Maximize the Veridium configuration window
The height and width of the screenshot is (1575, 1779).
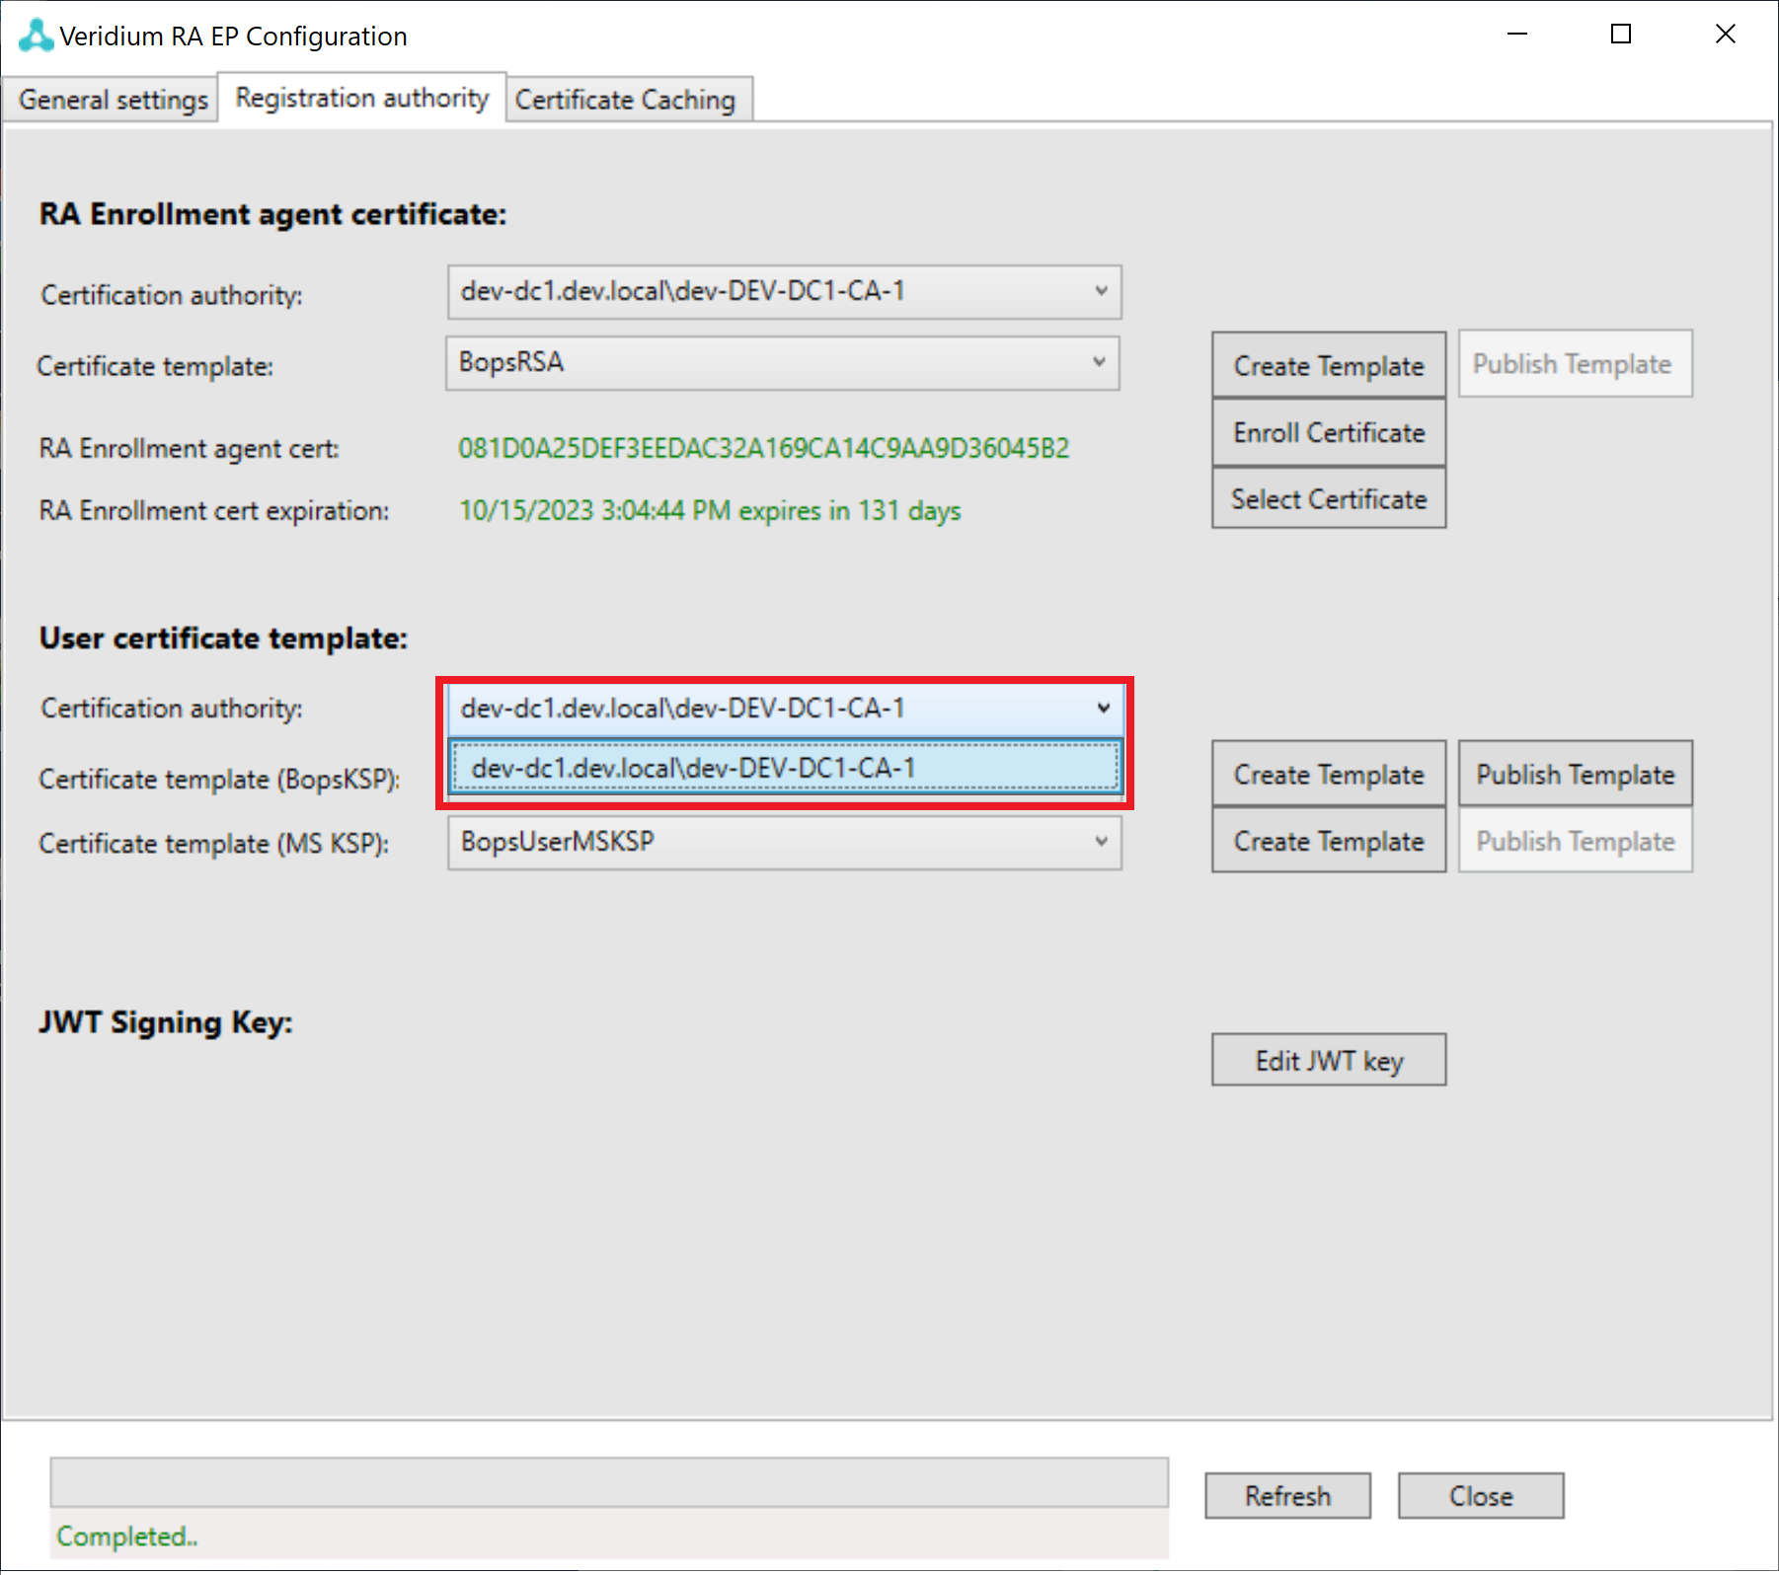pyautogui.click(x=1620, y=35)
